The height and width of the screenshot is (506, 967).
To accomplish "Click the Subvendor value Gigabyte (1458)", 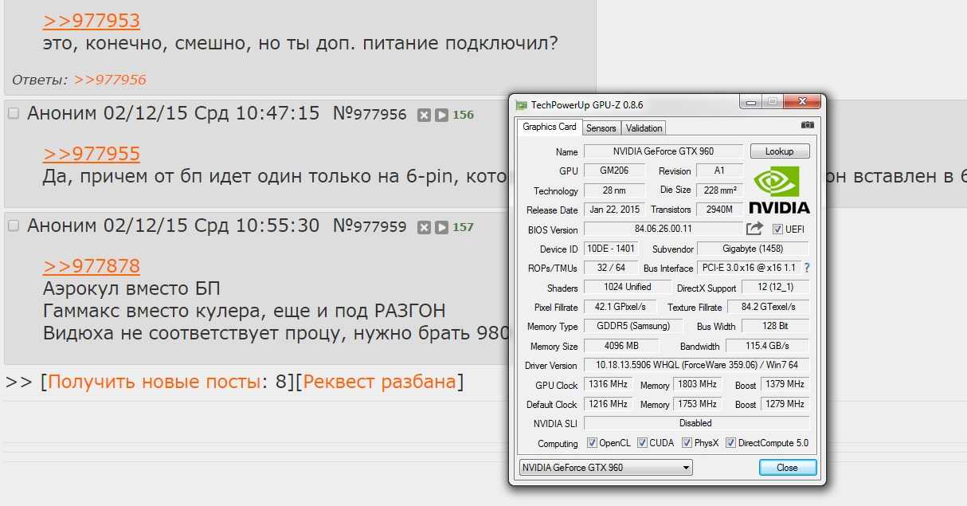I will [x=754, y=249].
